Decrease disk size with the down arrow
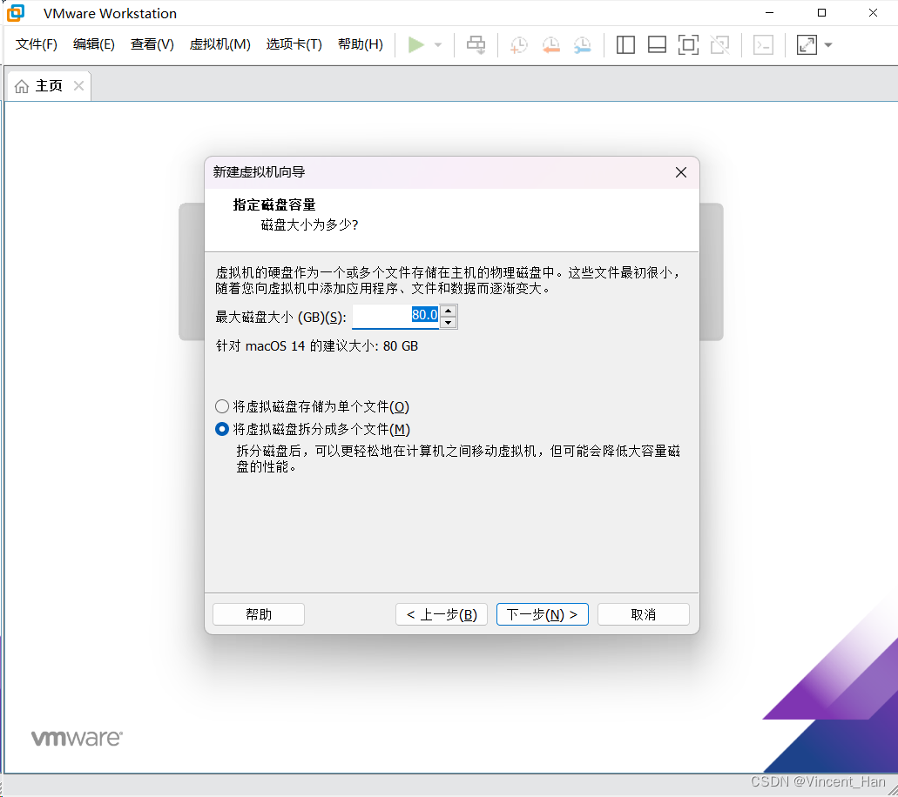The height and width of the screenshot is (797, 898). coord(449,323)
